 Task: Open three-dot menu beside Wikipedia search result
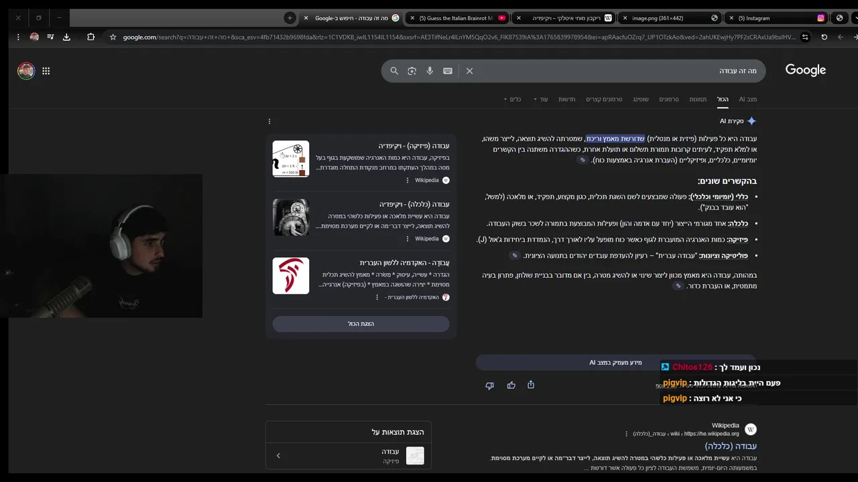point(627,434)
